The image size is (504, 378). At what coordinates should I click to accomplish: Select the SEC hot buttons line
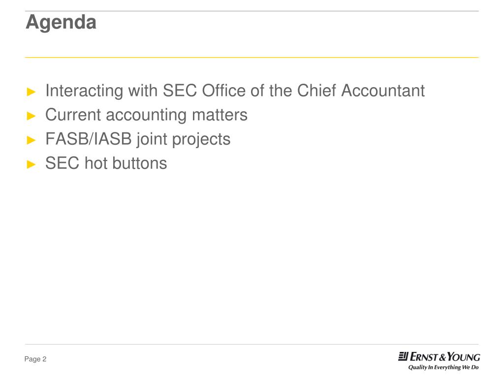(x=106, y=163)
